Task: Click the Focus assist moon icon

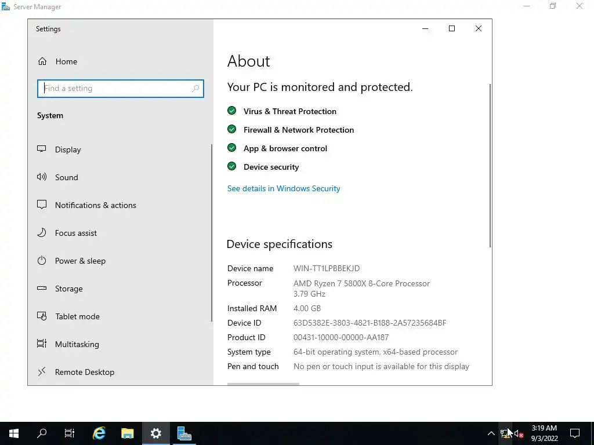Action: (x=42, y=232)
